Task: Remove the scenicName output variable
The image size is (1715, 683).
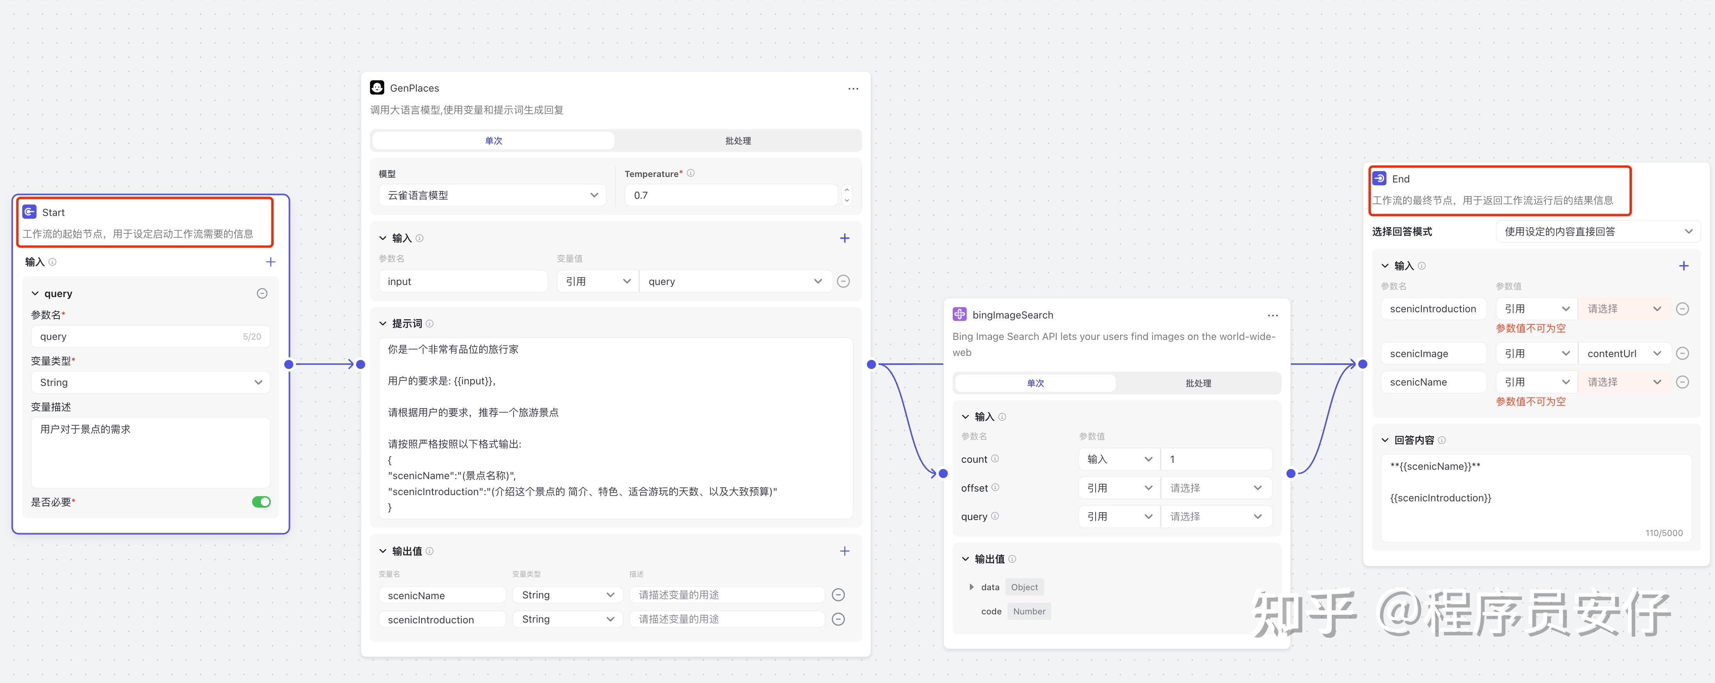Action: (x=838, y=595)
